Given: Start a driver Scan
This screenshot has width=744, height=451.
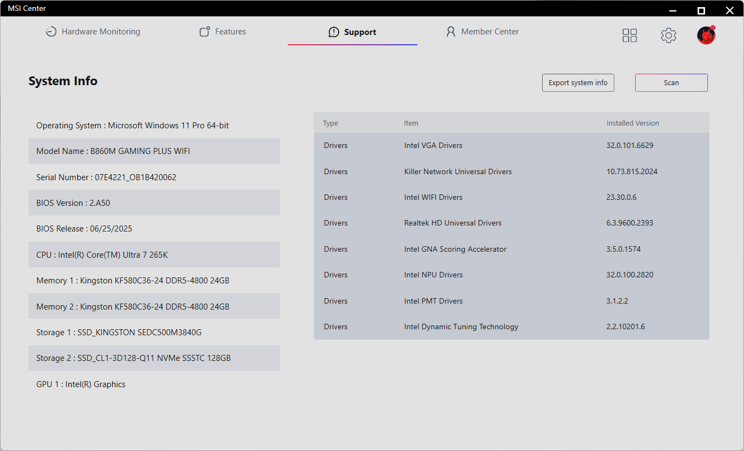Looking at the screenshot, I should coord(671,83).
